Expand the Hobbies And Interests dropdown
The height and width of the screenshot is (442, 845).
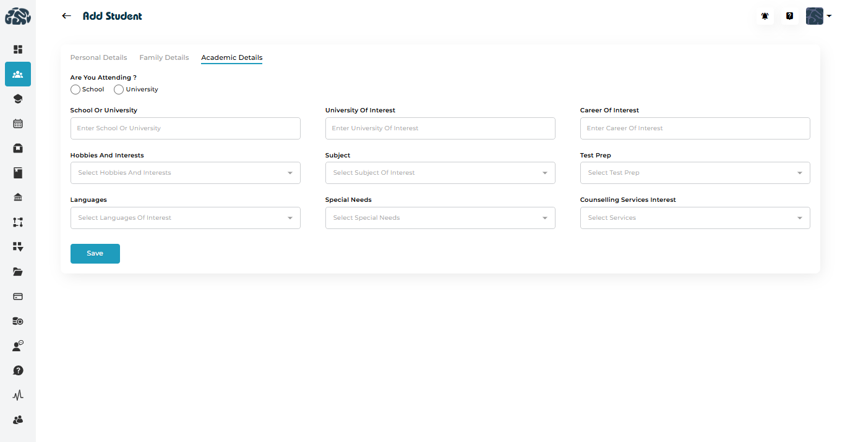[185, 173]
